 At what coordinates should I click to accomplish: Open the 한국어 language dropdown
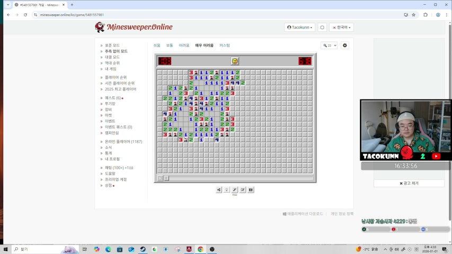(341, 28)
